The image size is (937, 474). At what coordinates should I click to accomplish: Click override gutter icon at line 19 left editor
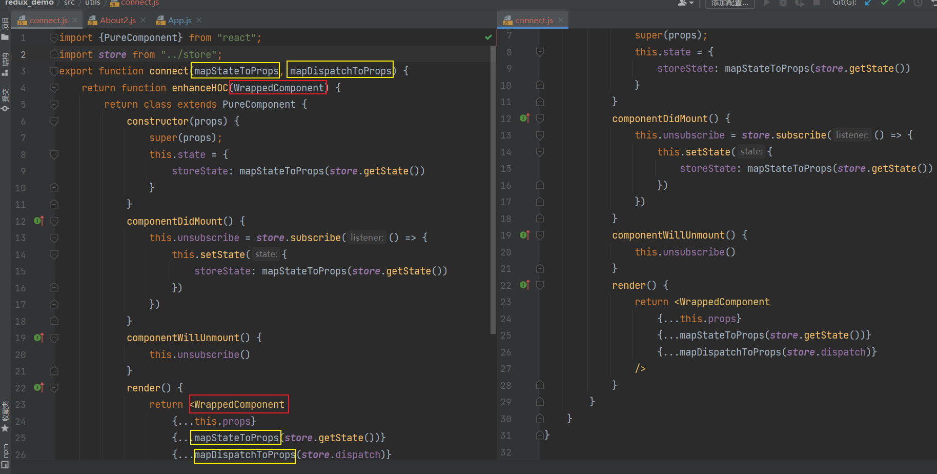[x=39, y=338]
